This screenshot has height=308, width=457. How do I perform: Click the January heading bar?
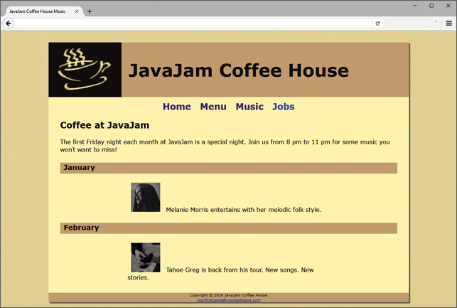click(229, 168)
